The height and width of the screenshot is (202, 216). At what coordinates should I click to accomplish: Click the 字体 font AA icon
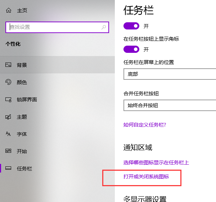click(8, 134)
